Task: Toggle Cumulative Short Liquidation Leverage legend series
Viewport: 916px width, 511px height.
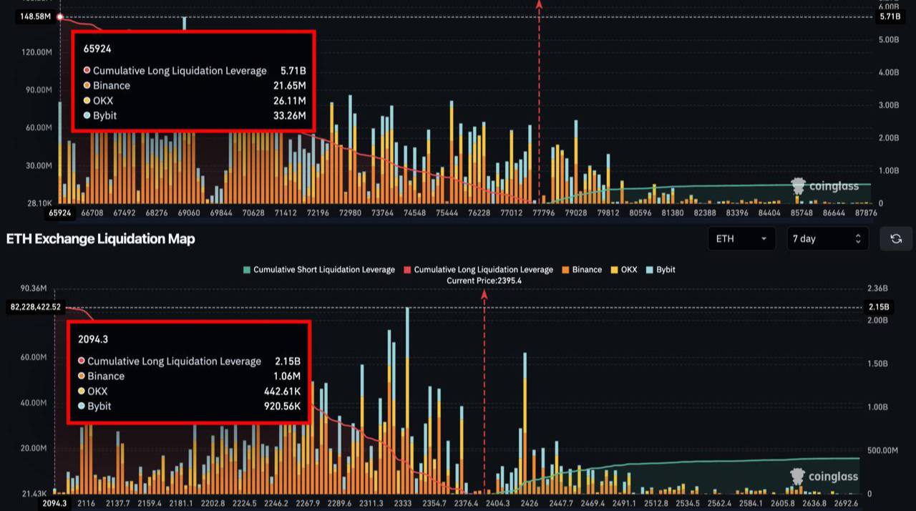Action: (319, 270)
